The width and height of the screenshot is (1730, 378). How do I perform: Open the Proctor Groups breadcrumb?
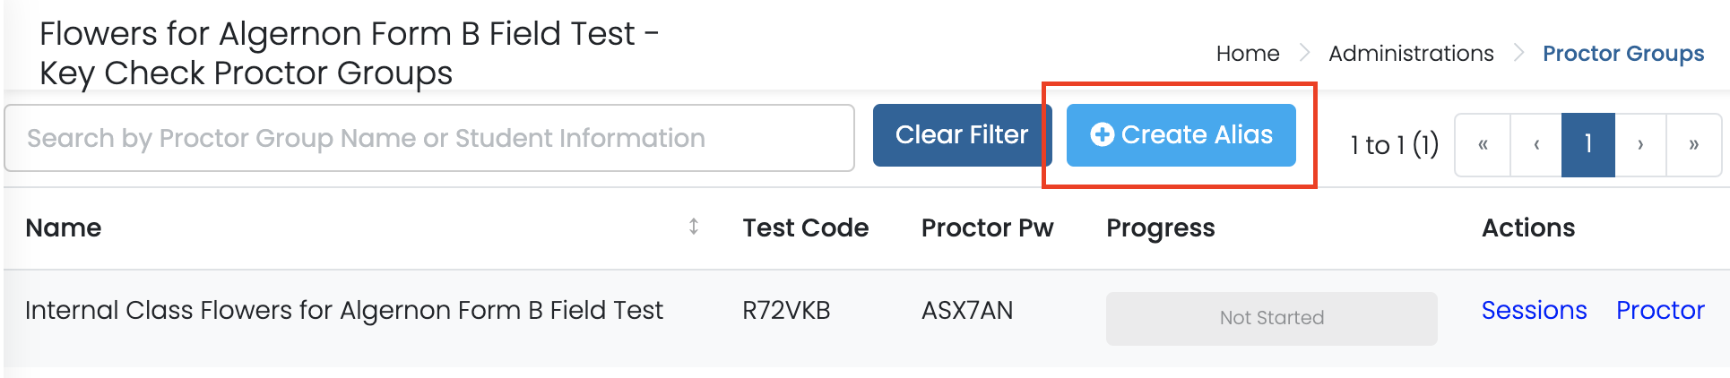pos(1622,54)
